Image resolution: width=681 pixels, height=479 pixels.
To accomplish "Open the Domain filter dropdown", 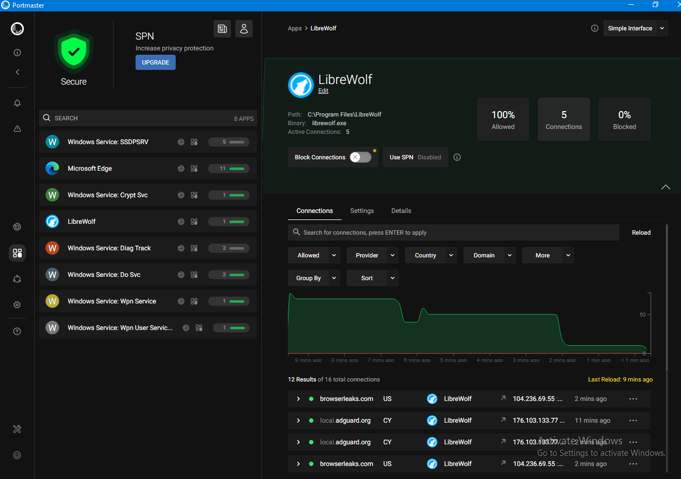I will [490, 255].
